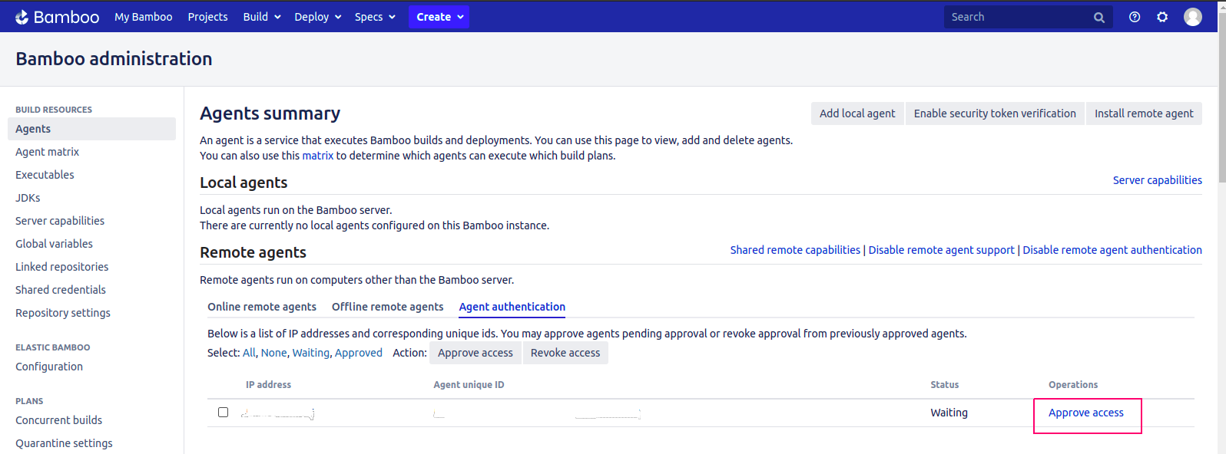Select Approved agents link
The image size is (1226, 454).
[x=359, y=353]
